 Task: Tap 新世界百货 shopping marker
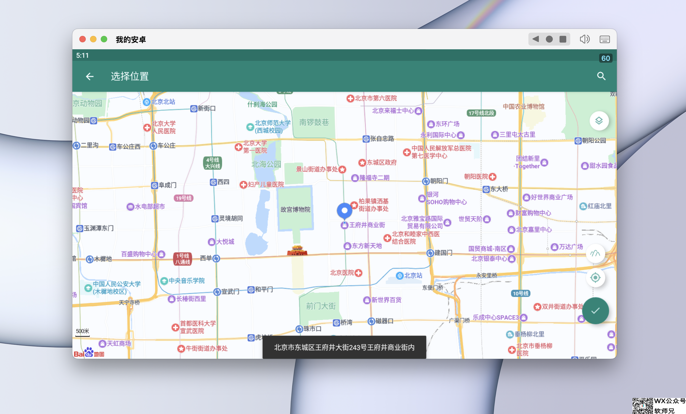point(367,300)
